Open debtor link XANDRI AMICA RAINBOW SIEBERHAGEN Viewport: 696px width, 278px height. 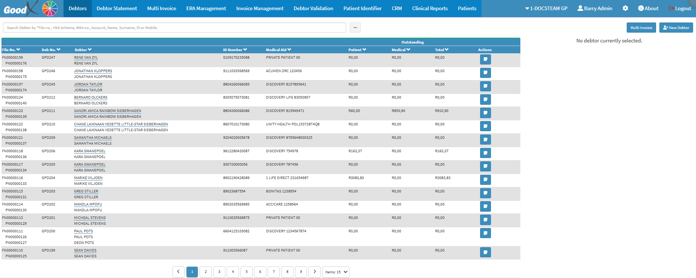[x=107, y=111]
